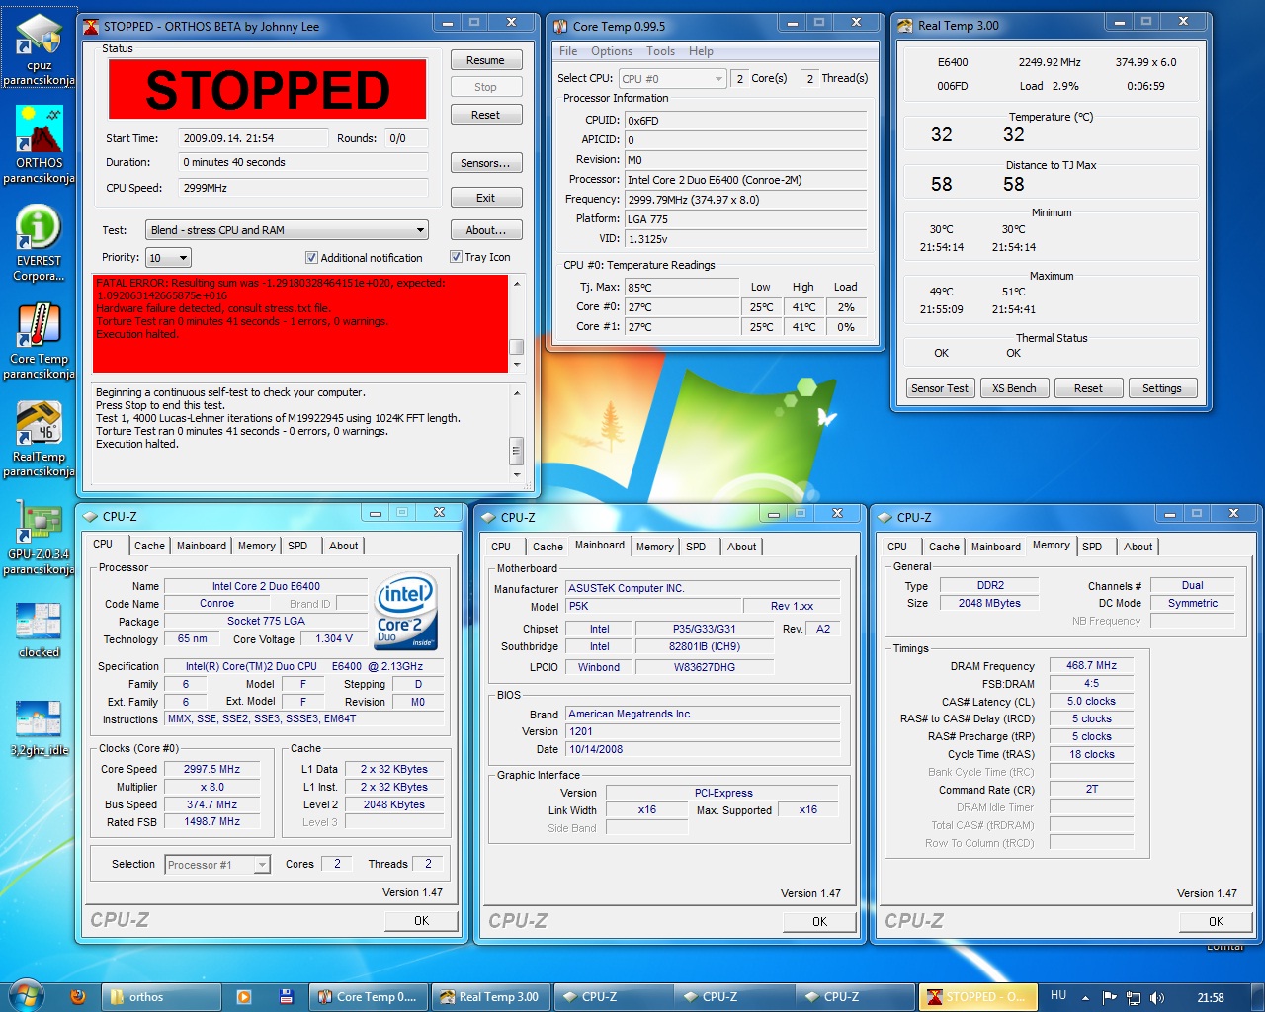The width and height of the screenshot is (1265, 1012).
Task: Click the Resume button in ORTHOS
Action: [x=485, y=60]
